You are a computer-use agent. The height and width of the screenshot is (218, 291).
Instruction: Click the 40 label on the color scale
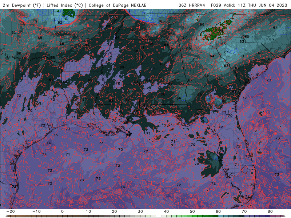166,211
